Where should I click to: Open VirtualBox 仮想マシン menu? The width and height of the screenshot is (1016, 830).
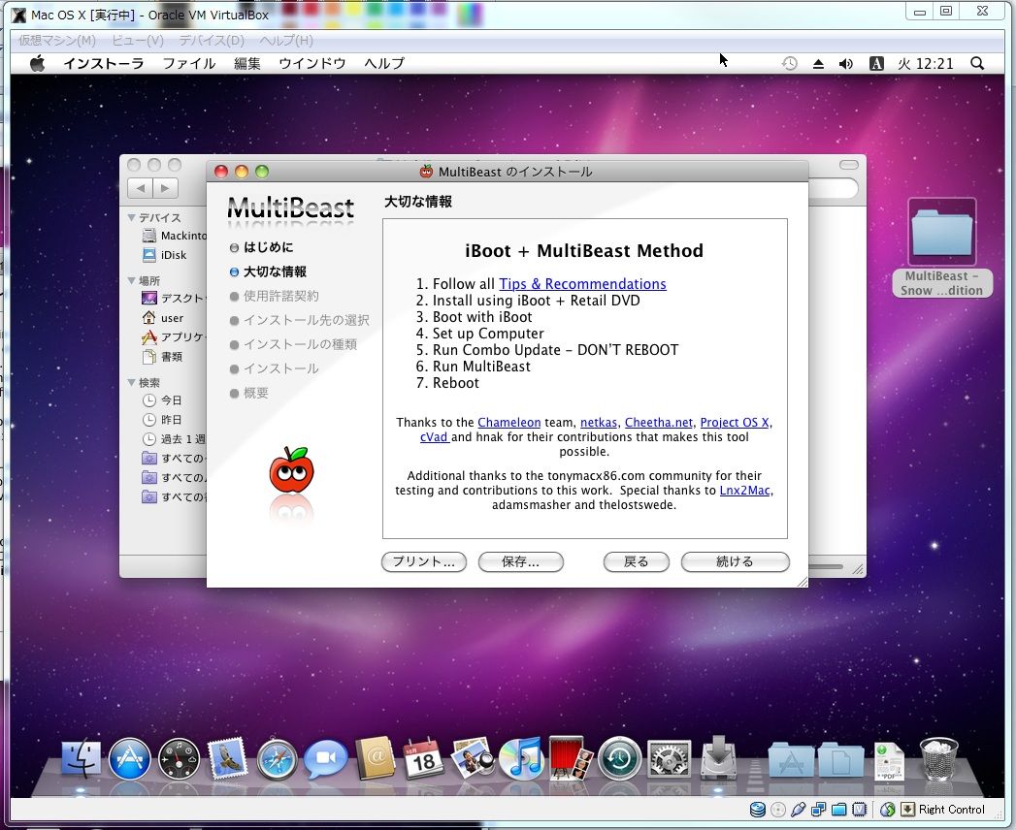coord(57,40)
